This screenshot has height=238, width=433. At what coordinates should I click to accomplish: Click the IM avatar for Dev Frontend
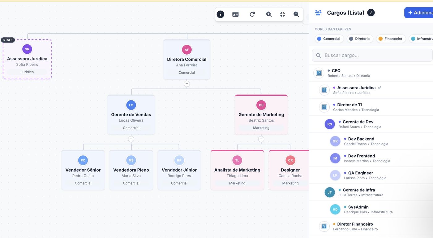[x=335, y=158]
